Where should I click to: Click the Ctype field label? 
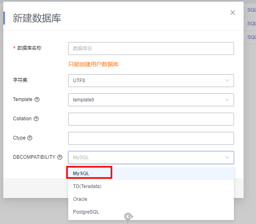[x=19, y=138]
